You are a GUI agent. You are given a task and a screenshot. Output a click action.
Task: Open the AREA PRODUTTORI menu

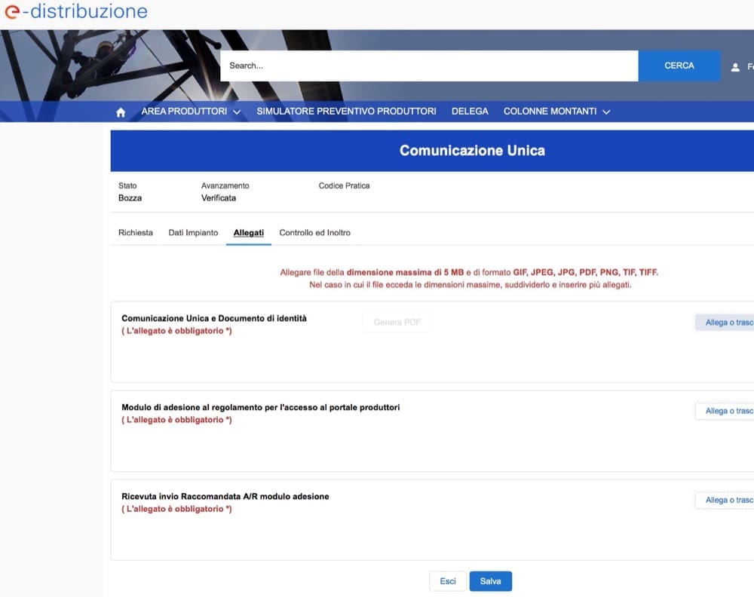pyautogui.click(x=191, y=112)
